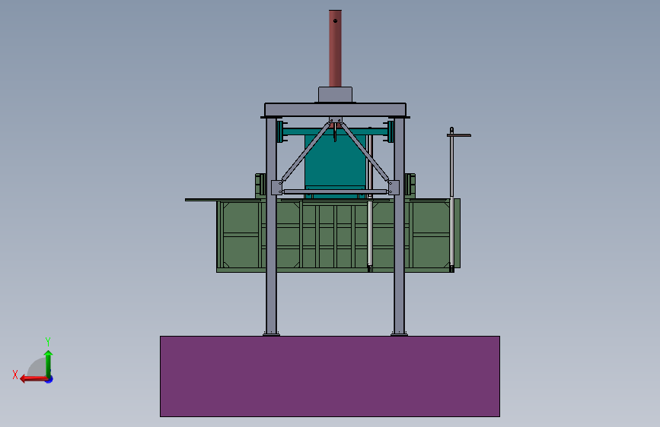The width and height of the screenshot is (660, 427).
Task: Select the top horizontal frame beam
Action: (x=335, y=110)
